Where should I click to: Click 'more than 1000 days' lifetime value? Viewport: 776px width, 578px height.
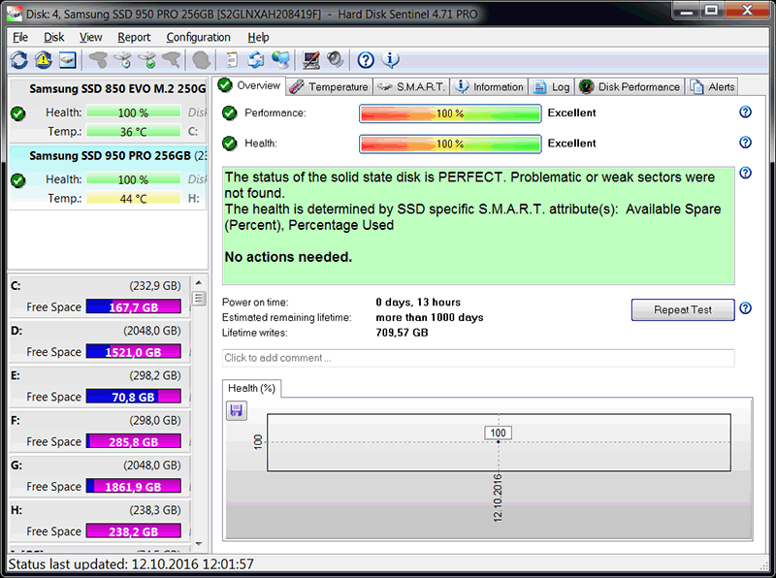(430, 317)
